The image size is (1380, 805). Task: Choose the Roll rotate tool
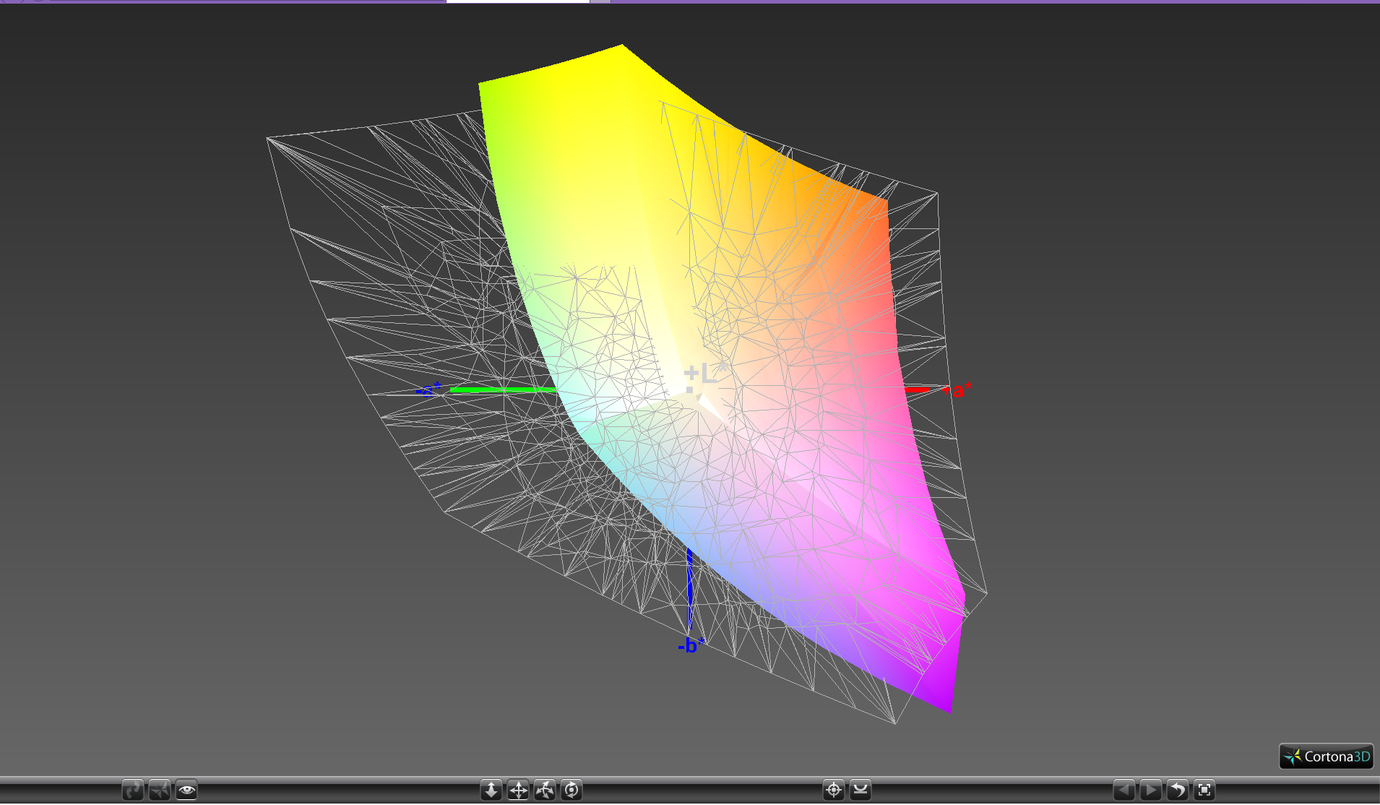(572, 790)
